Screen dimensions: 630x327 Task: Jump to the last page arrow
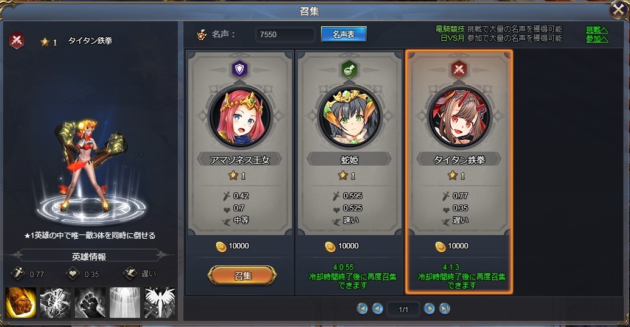pyautogui.click(x=444, y=309)
